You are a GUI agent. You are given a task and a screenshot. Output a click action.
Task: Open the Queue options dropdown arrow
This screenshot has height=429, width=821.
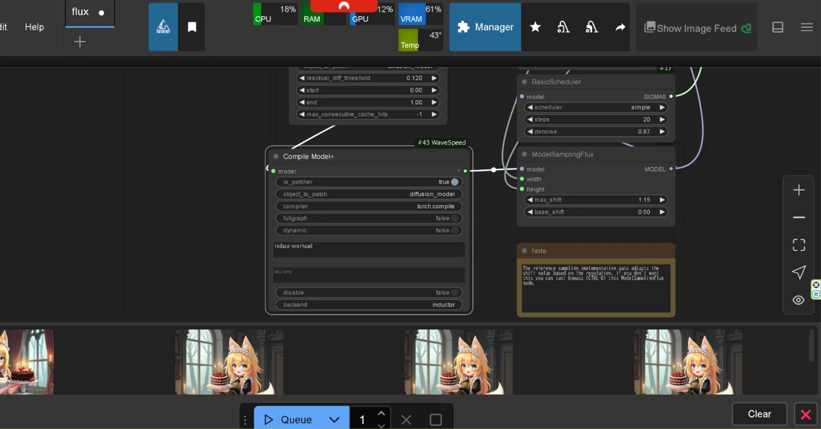334,419
